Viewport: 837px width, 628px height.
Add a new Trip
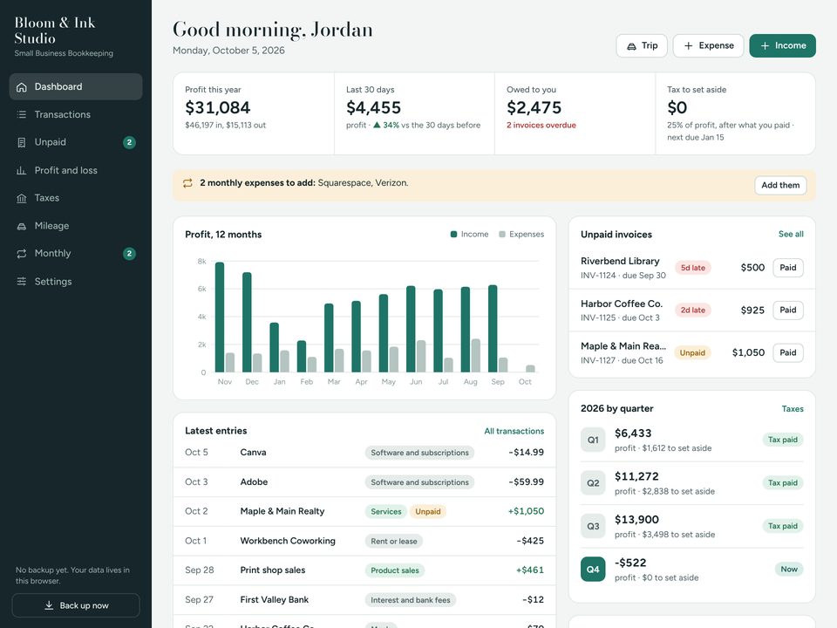tap(643, 46)
